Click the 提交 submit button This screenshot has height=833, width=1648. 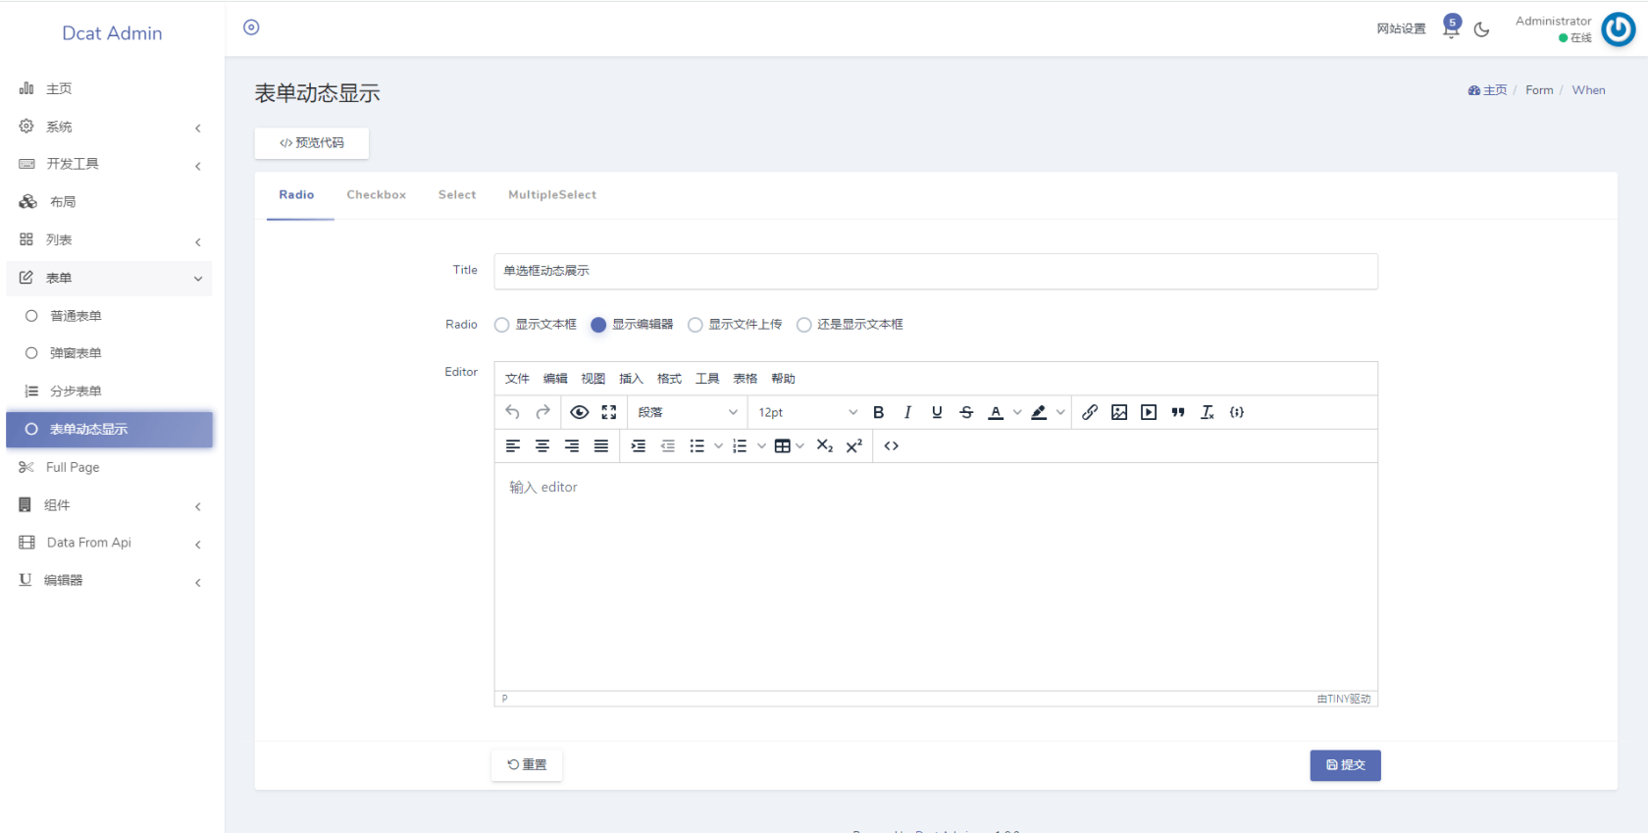(1345, 765)
